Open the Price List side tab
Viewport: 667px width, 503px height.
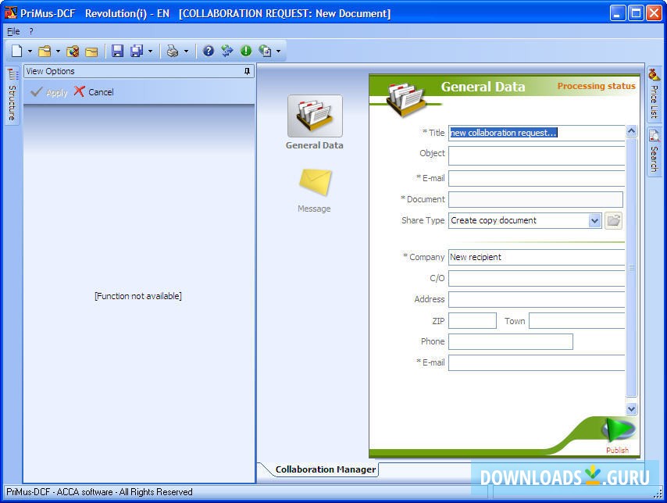point(655,93)
